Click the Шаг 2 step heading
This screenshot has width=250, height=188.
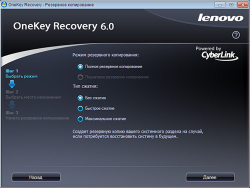tap(12, 92)
